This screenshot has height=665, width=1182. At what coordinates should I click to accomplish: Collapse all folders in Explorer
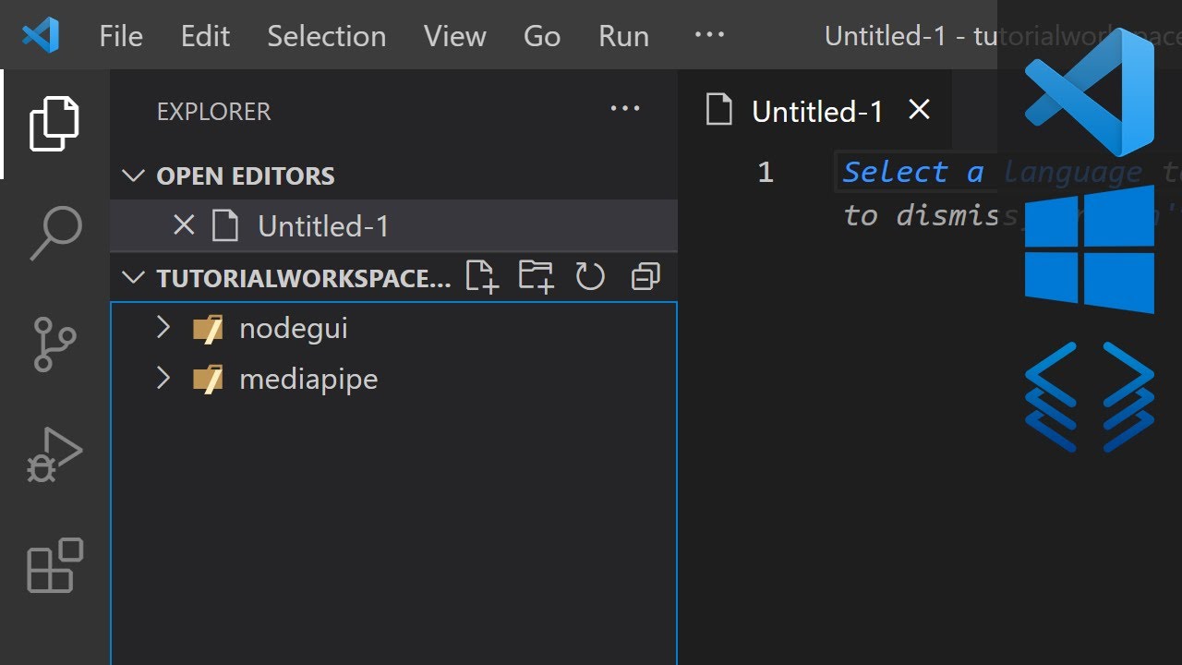645,277
